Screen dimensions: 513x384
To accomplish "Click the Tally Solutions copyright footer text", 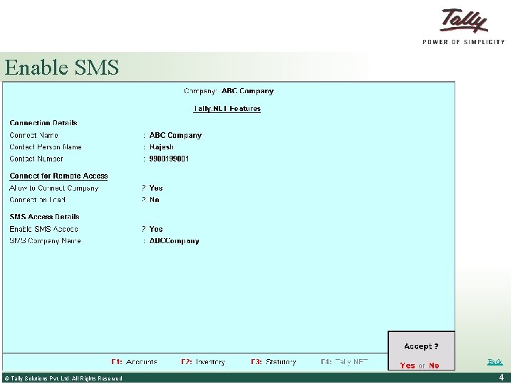I will coord(63,378).
